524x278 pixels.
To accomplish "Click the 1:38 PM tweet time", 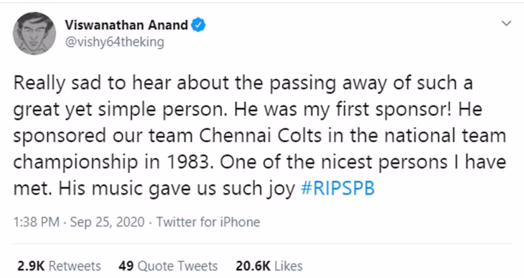I will coord(36,222).
